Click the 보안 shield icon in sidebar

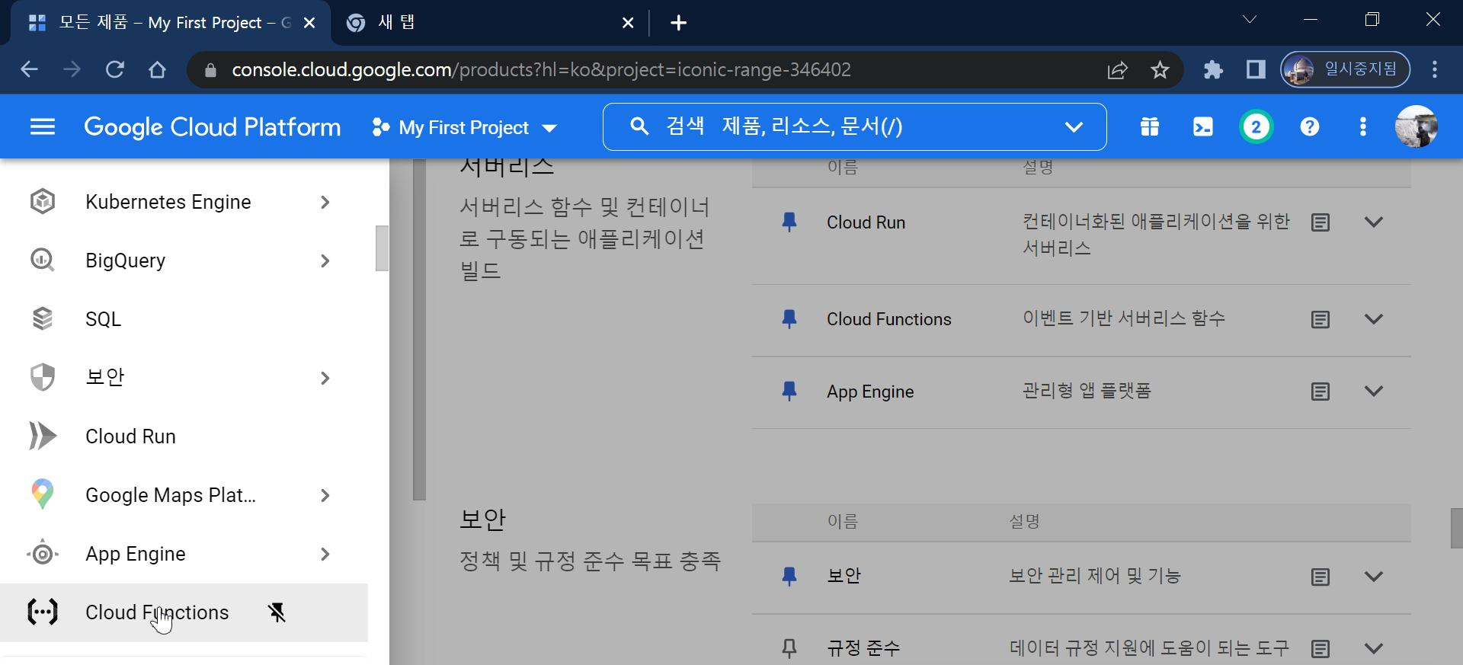pyautogui.click(x=43, y=378)
